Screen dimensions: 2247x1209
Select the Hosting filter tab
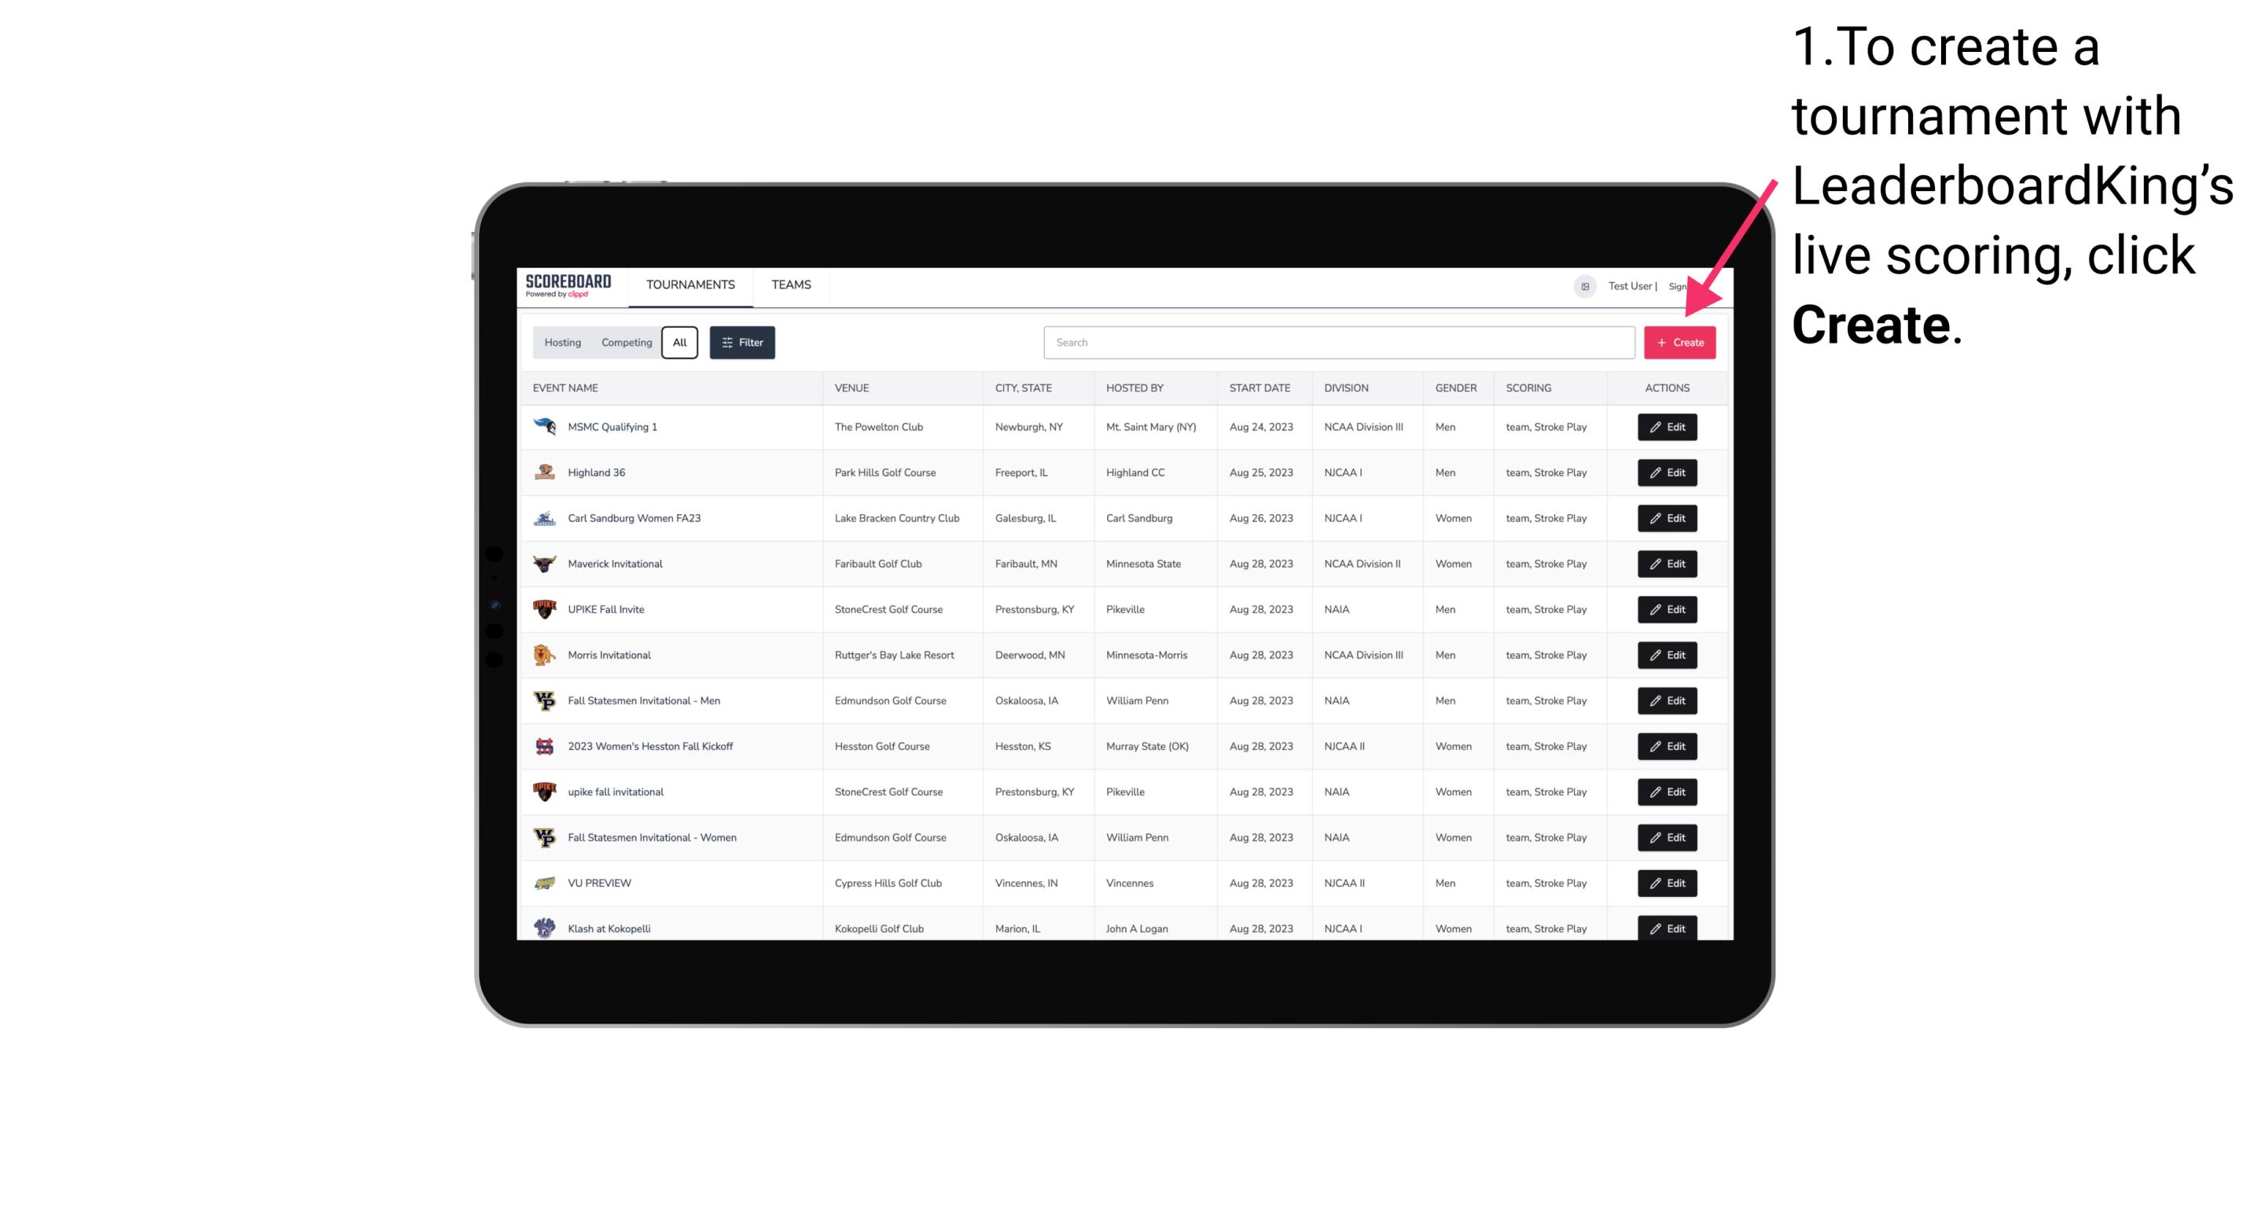pyautogui.click(x=561, y=343)
